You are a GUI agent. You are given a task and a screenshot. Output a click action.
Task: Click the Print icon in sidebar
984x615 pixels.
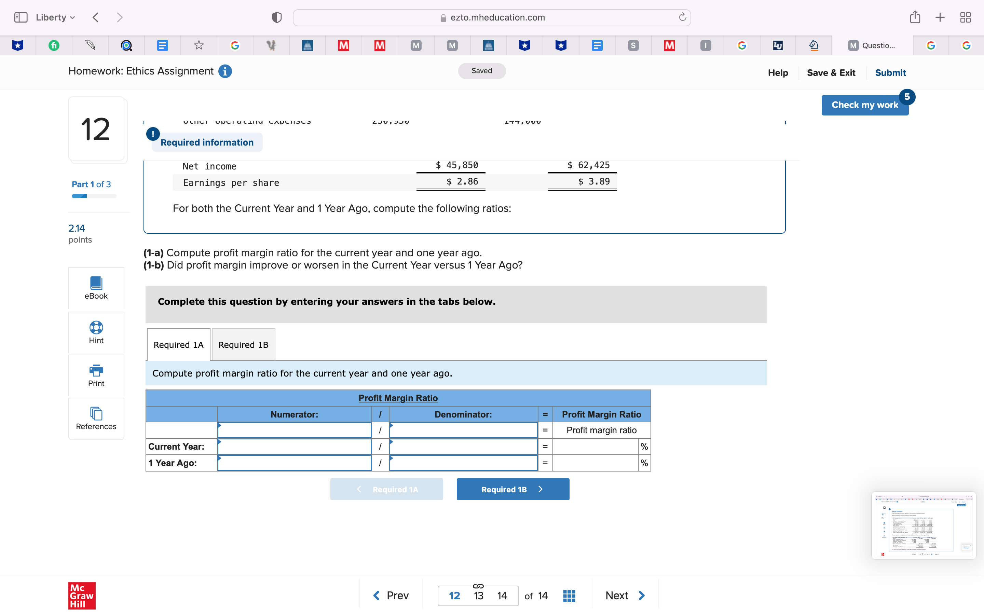tap(96, 370)
